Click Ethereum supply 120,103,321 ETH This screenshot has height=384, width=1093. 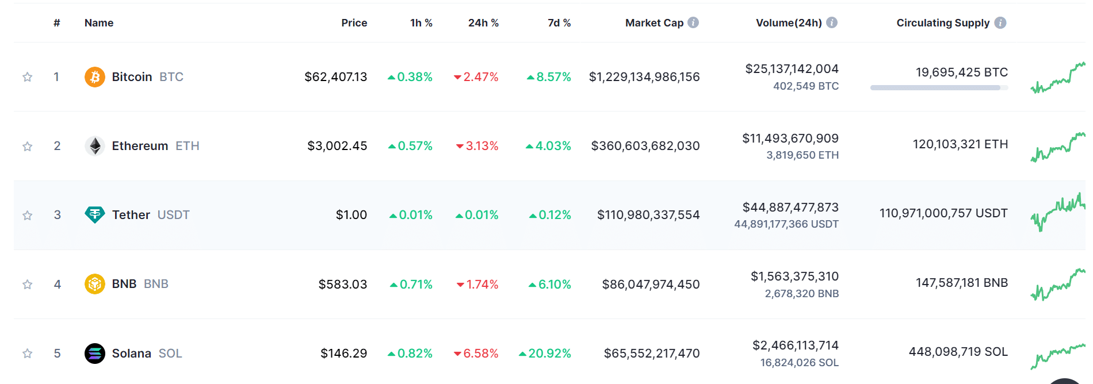click(x=960, y=144)
